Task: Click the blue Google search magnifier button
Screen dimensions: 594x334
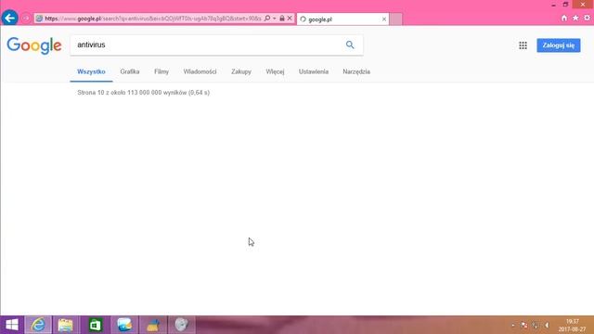Action: point(350,45)
